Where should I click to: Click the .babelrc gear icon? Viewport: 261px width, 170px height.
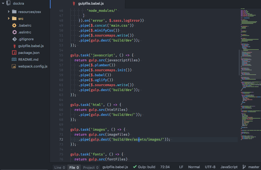click(x=14, y=25)
